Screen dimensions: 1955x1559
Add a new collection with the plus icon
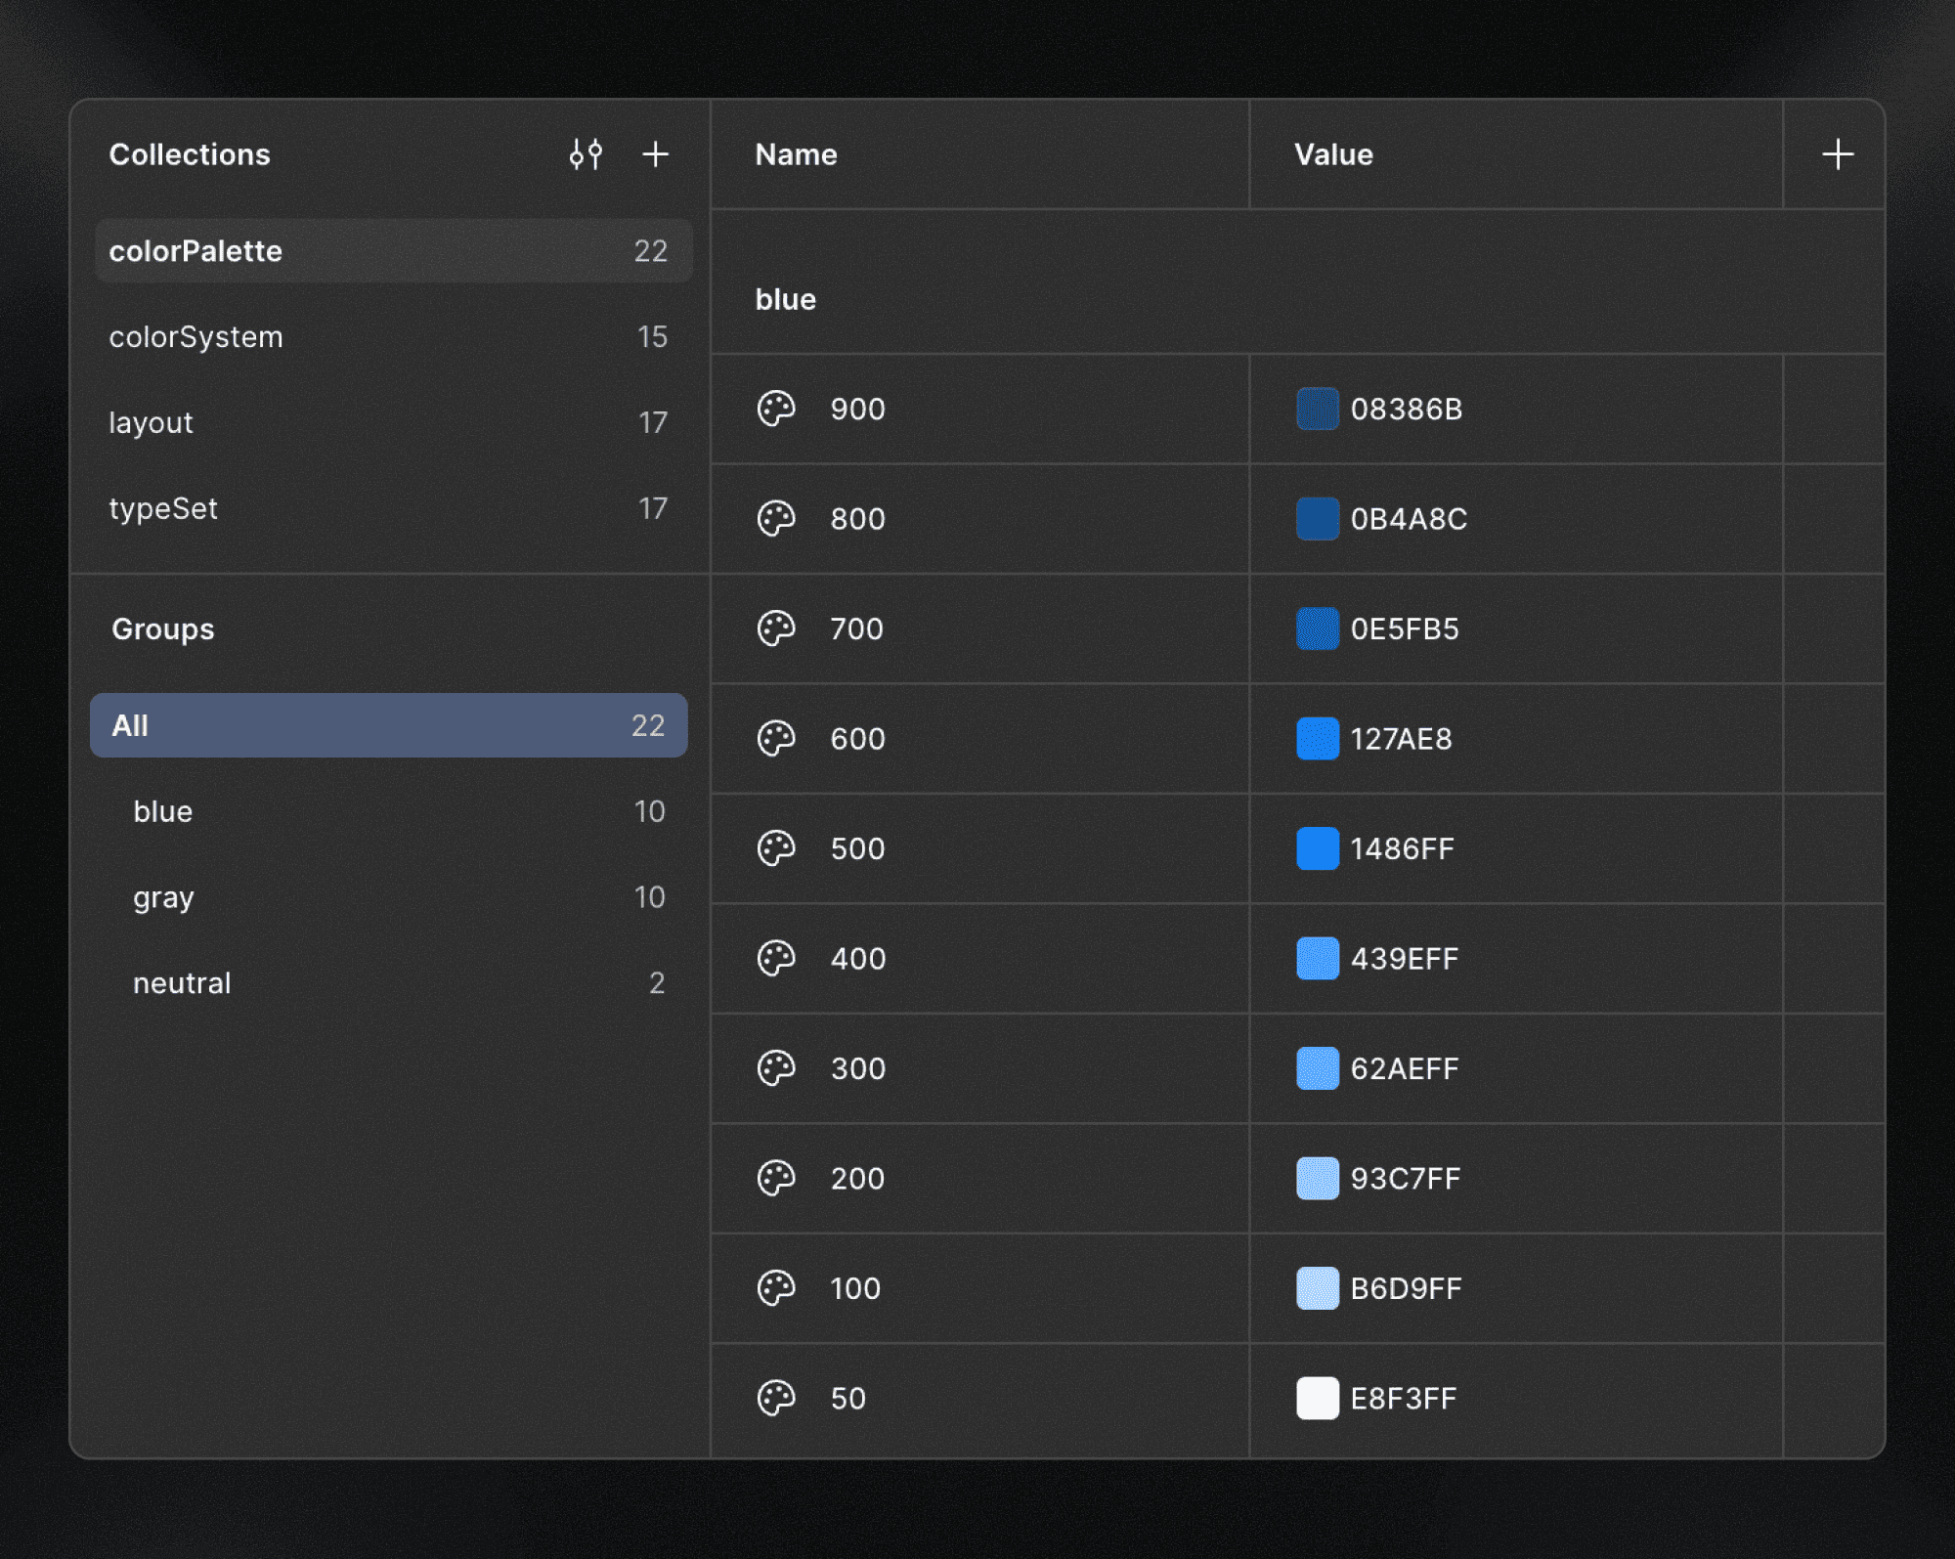[655, 153]
